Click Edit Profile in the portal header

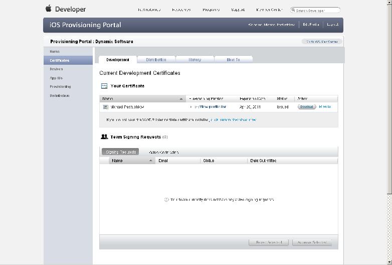coord(311,25)
